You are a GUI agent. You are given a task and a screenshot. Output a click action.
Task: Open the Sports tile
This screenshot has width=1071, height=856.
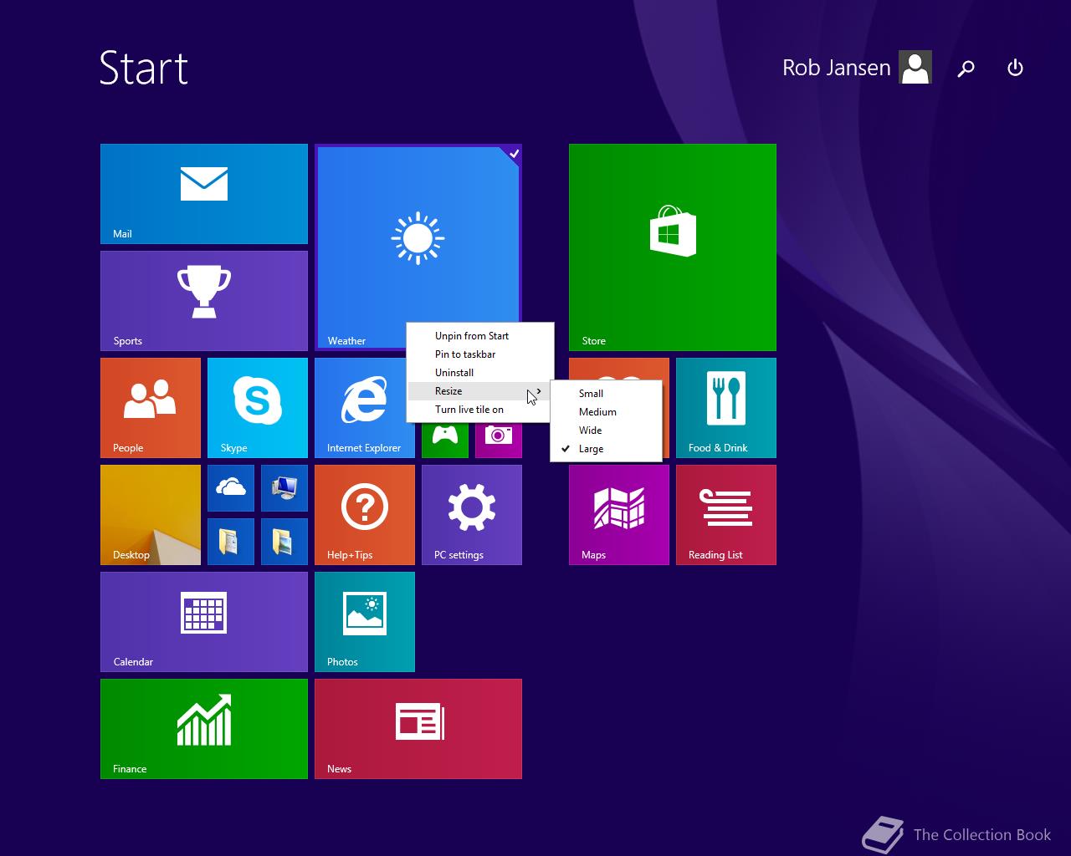[x=204, y=301]
